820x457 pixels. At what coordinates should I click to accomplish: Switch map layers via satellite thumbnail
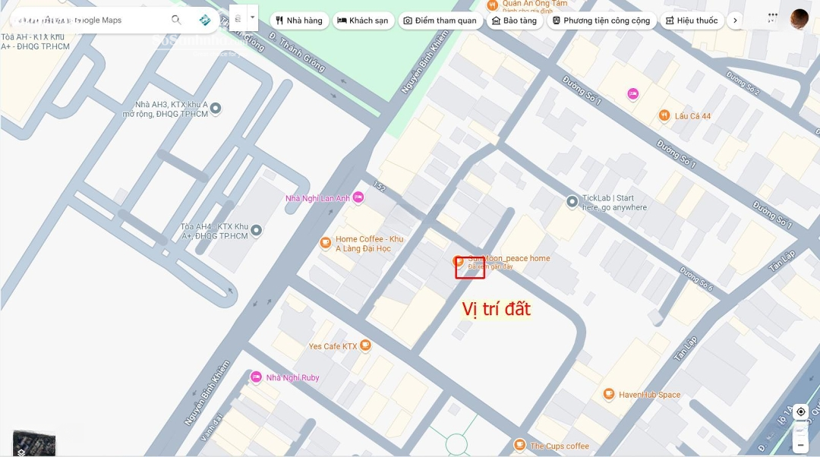click(33, 443)
